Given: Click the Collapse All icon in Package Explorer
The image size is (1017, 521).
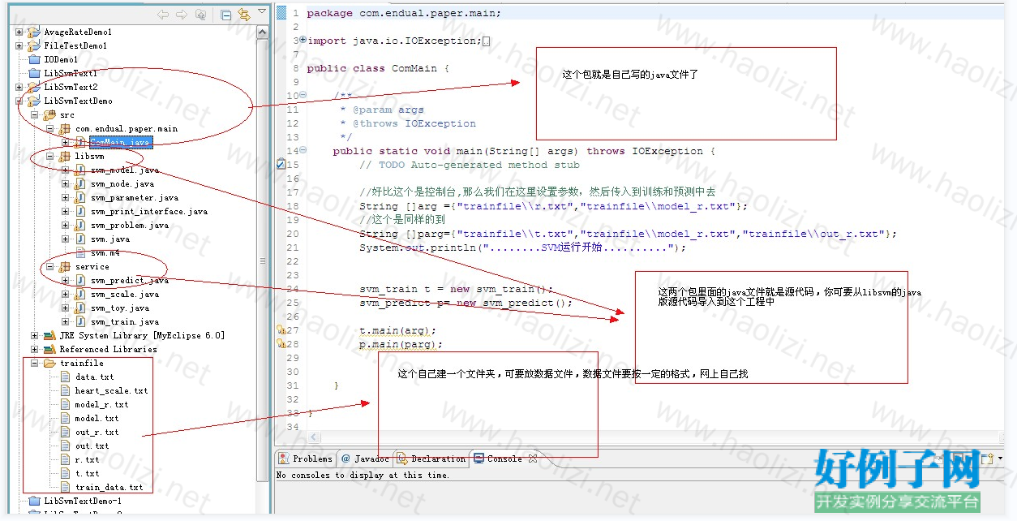Looking at the screenshot, I should 226,15.
